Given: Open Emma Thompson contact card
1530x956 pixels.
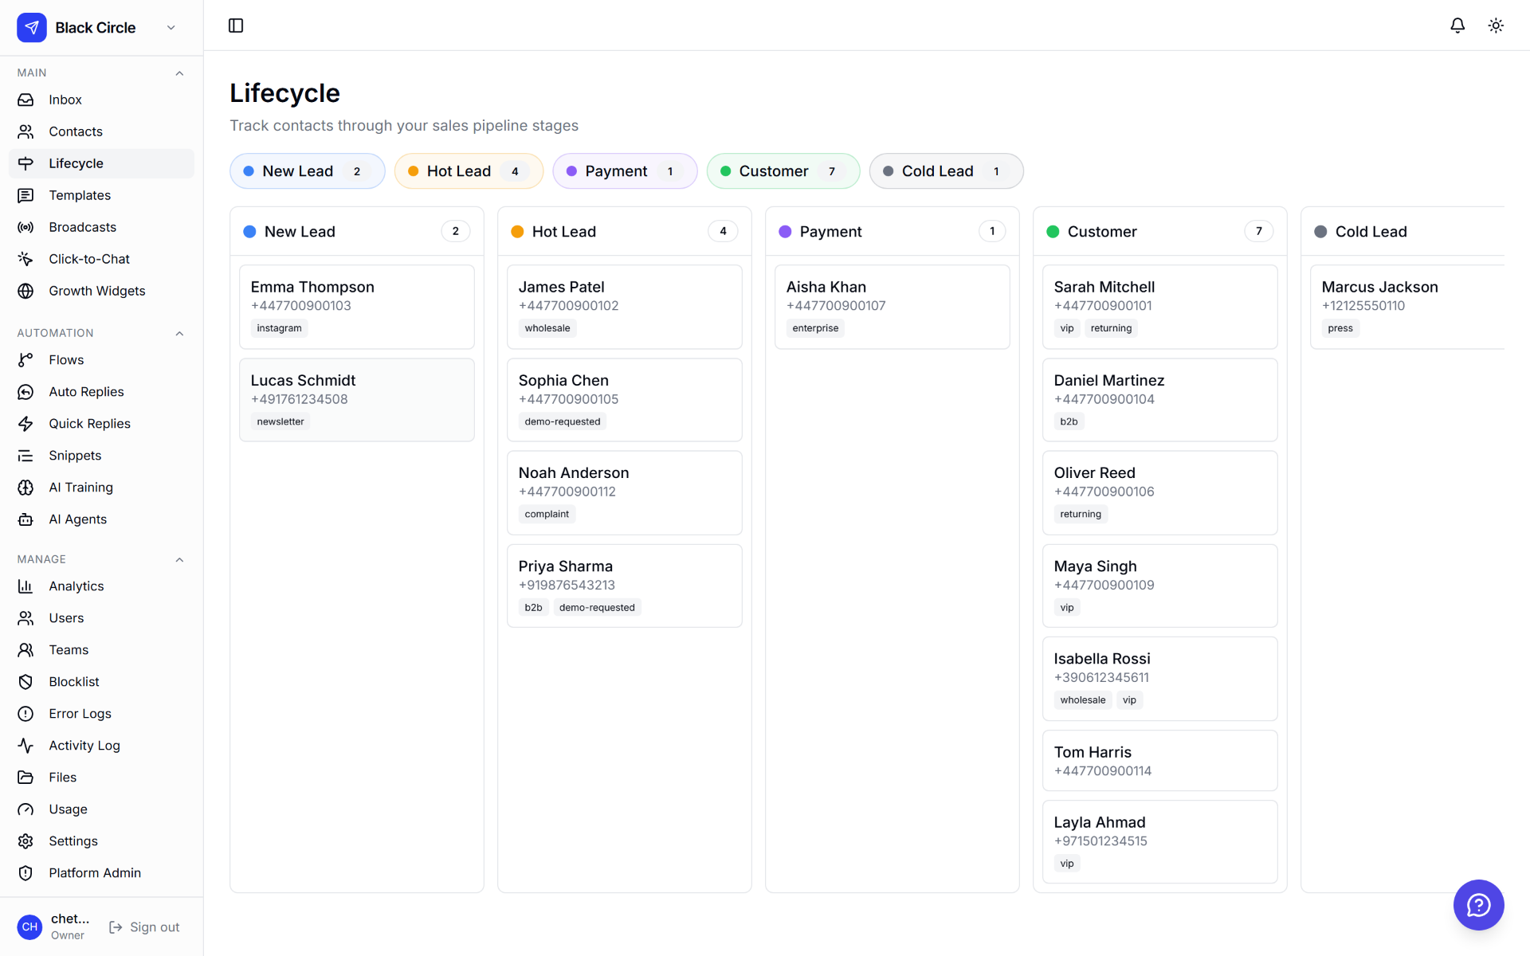Looking at the screenshot, I should (x=357, y=307).
